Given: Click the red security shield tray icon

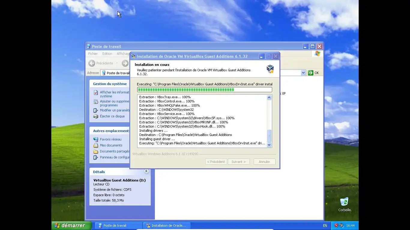Looking at the screenshot, I should (336, 226).
